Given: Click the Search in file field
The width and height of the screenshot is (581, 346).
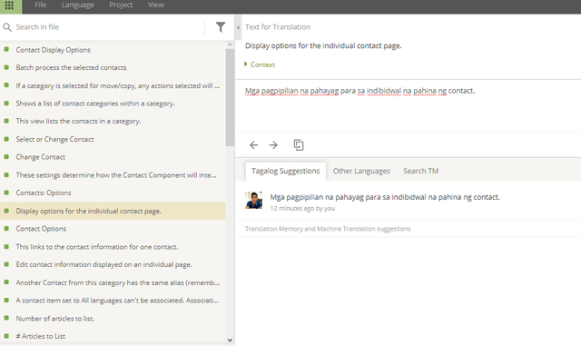Looking at the screenshot, I should click(107, 27).
